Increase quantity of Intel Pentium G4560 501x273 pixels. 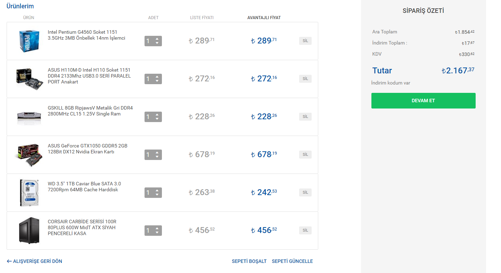pyautogui.click(x=157, y=39)
